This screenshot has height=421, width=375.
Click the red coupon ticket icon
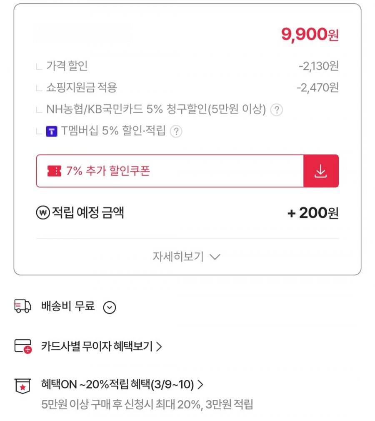54,171
